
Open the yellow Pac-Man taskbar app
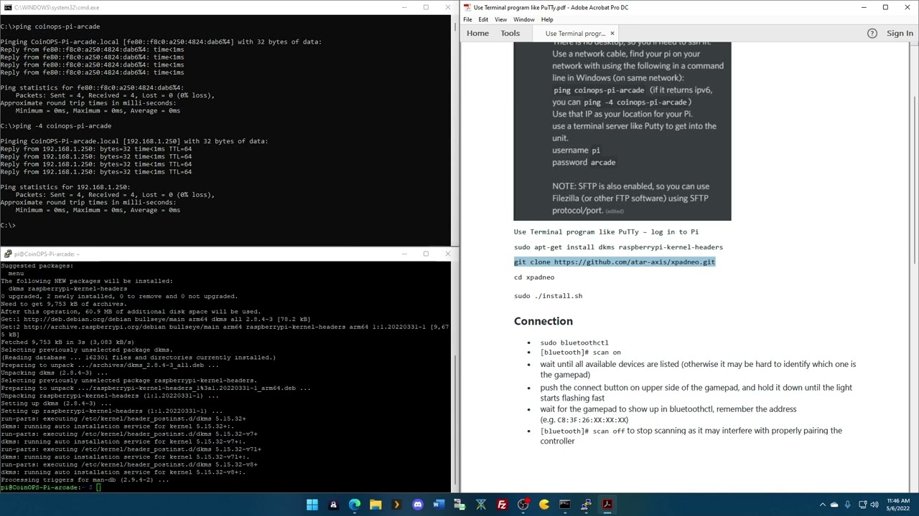point(544,505)
